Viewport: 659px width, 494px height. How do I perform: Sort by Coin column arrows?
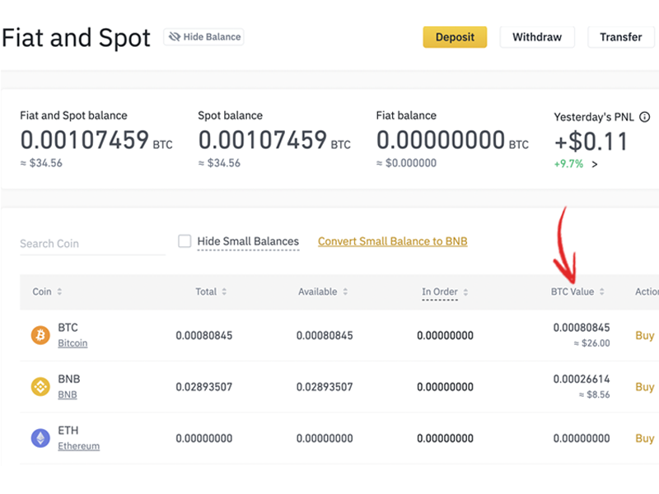[x=59, y=291]
